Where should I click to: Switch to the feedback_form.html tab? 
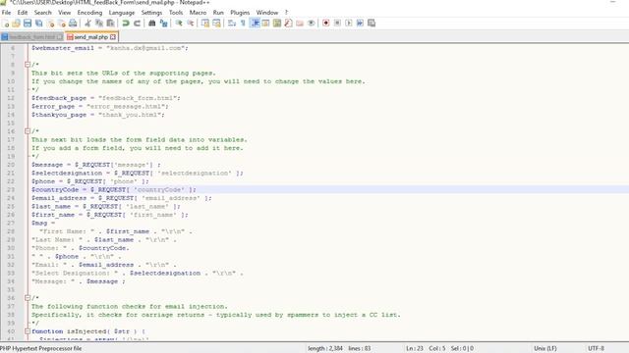[x=32, y=37]
